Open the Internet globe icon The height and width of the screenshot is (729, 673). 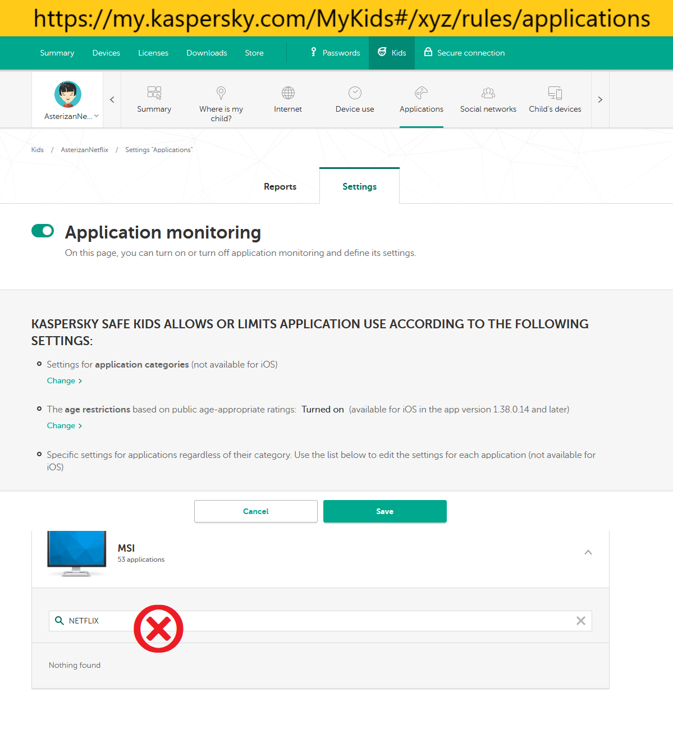288,93
